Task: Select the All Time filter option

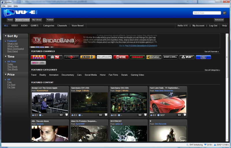Action: 12,62
